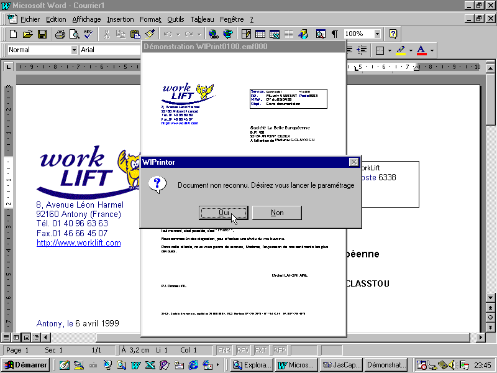Open Print Preview from the Word toolbar
The width and height of the screenshot is (497, 373).
pyautogui.click(x=74, y=34)
